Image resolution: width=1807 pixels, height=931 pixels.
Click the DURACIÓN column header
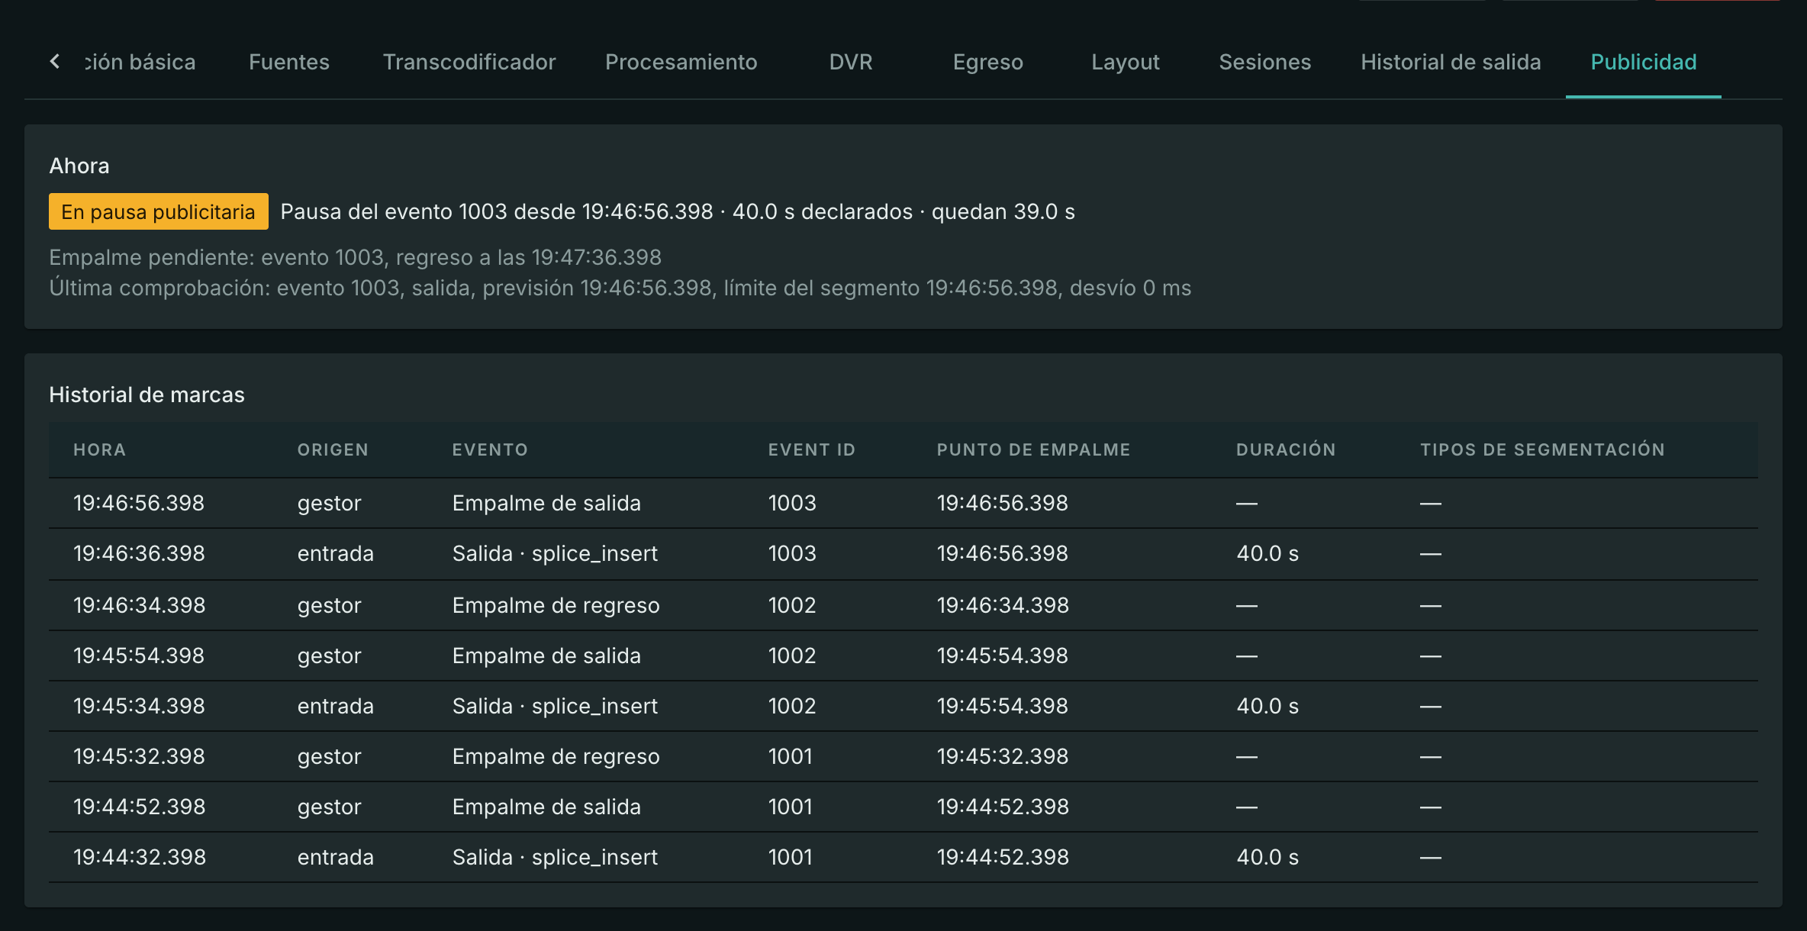click(1286, 449)
